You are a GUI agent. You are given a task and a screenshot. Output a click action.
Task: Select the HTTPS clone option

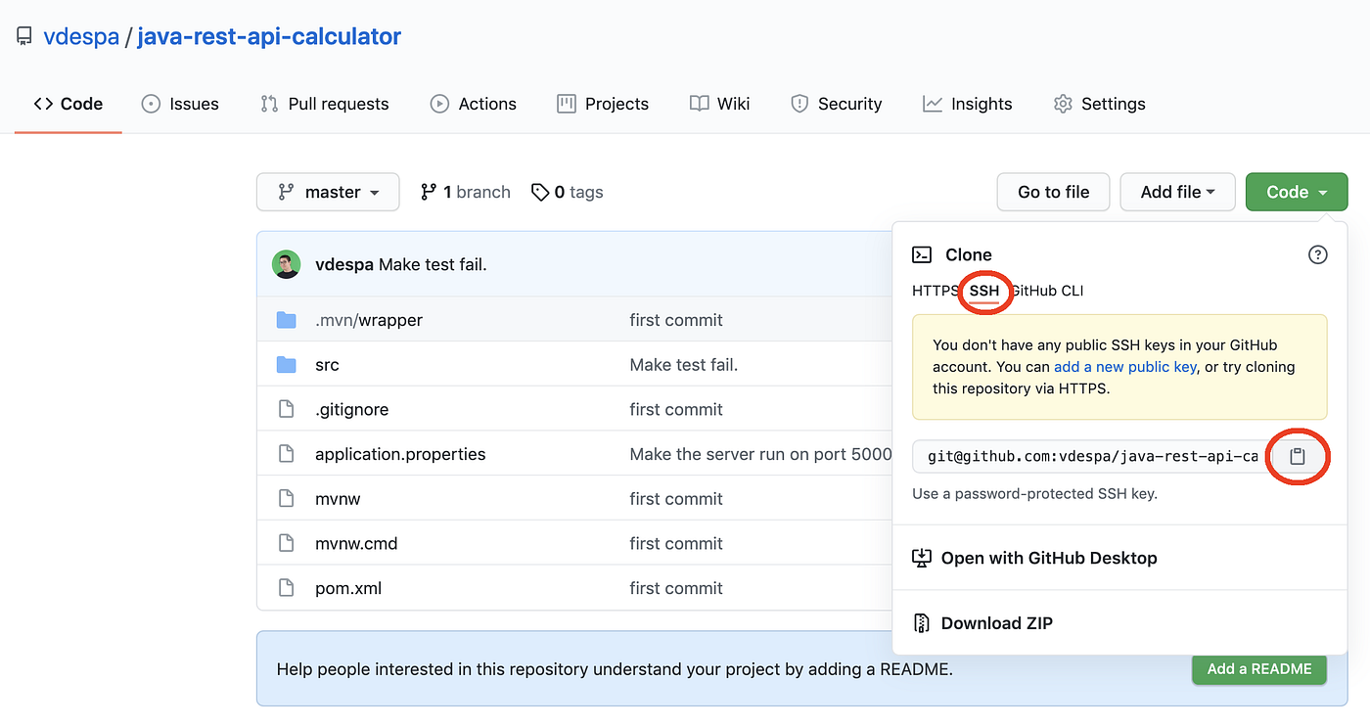pos(935,291)
